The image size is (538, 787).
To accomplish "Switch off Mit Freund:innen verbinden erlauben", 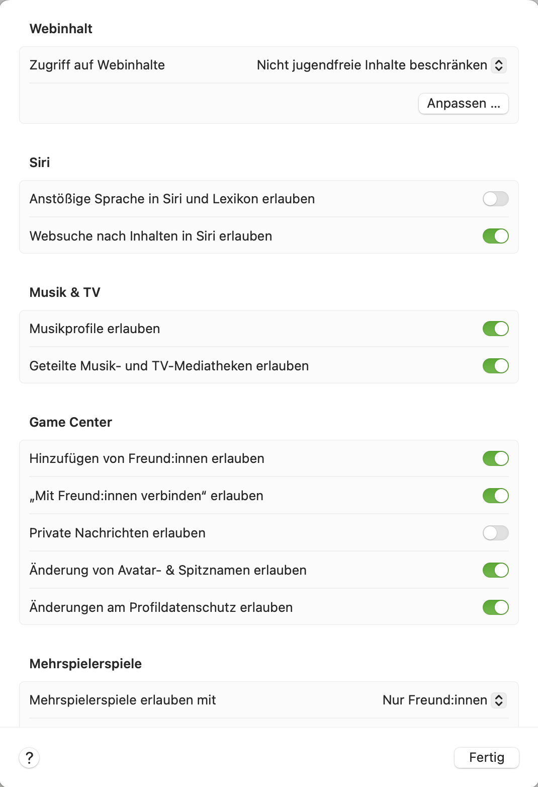I will pos(495,496).
